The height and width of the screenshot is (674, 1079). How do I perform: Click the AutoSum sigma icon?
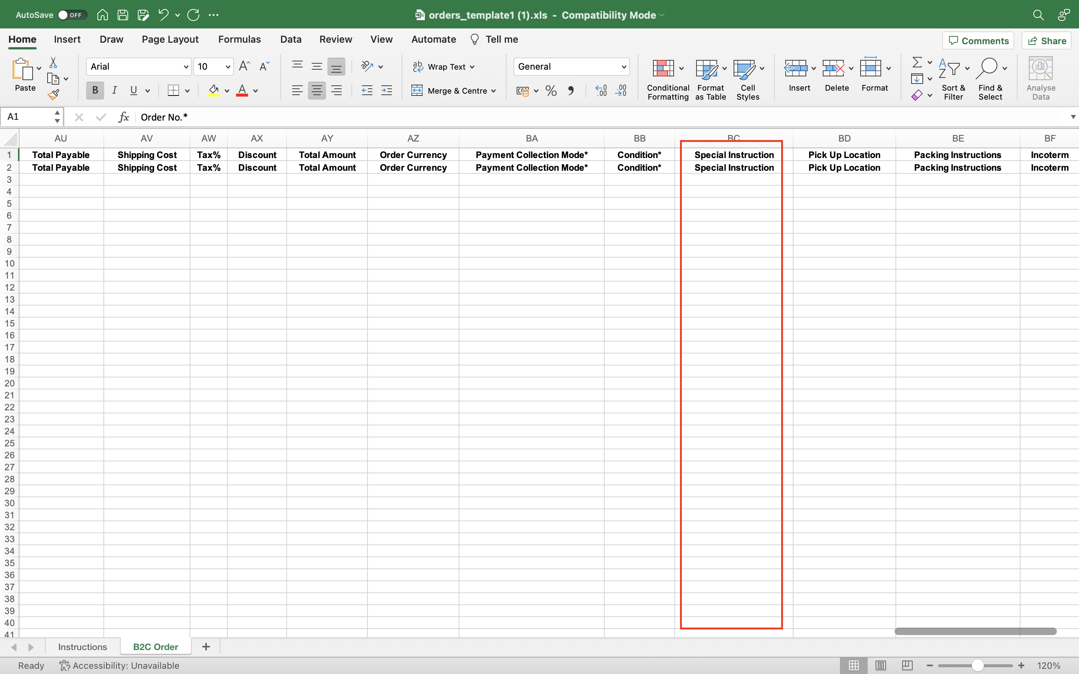tap(917, 62)
